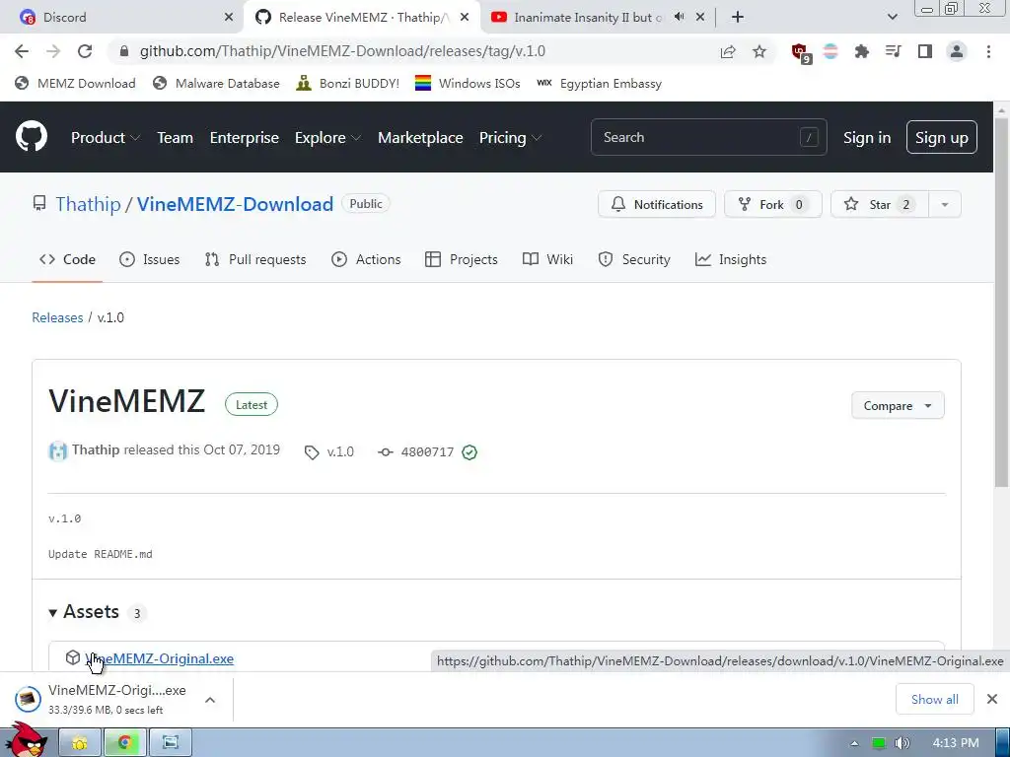Click the v.1.0 tag link

329,451
